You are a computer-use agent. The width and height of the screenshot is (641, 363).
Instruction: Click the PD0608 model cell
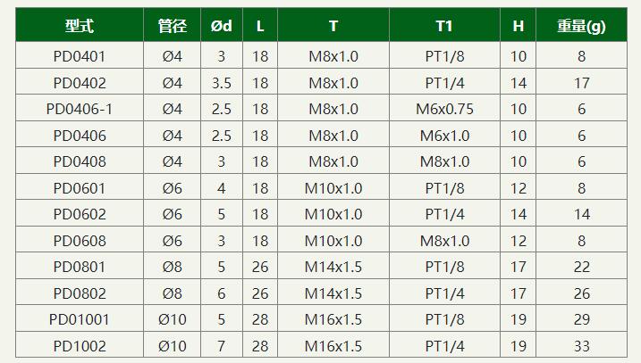coord(80,240)
